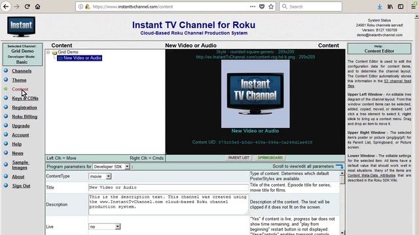
Task: Open the Developer SDK dropdown
Action: pyautogui.click(x=111, y=166)
